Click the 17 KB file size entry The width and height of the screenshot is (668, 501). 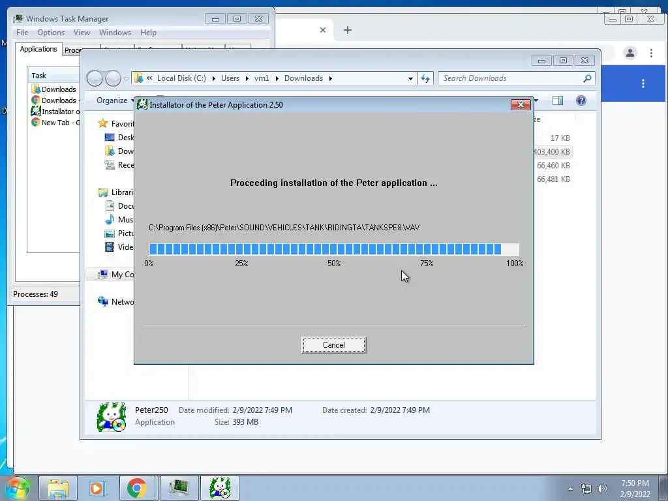pyautogui.click(x=560, y=138)
